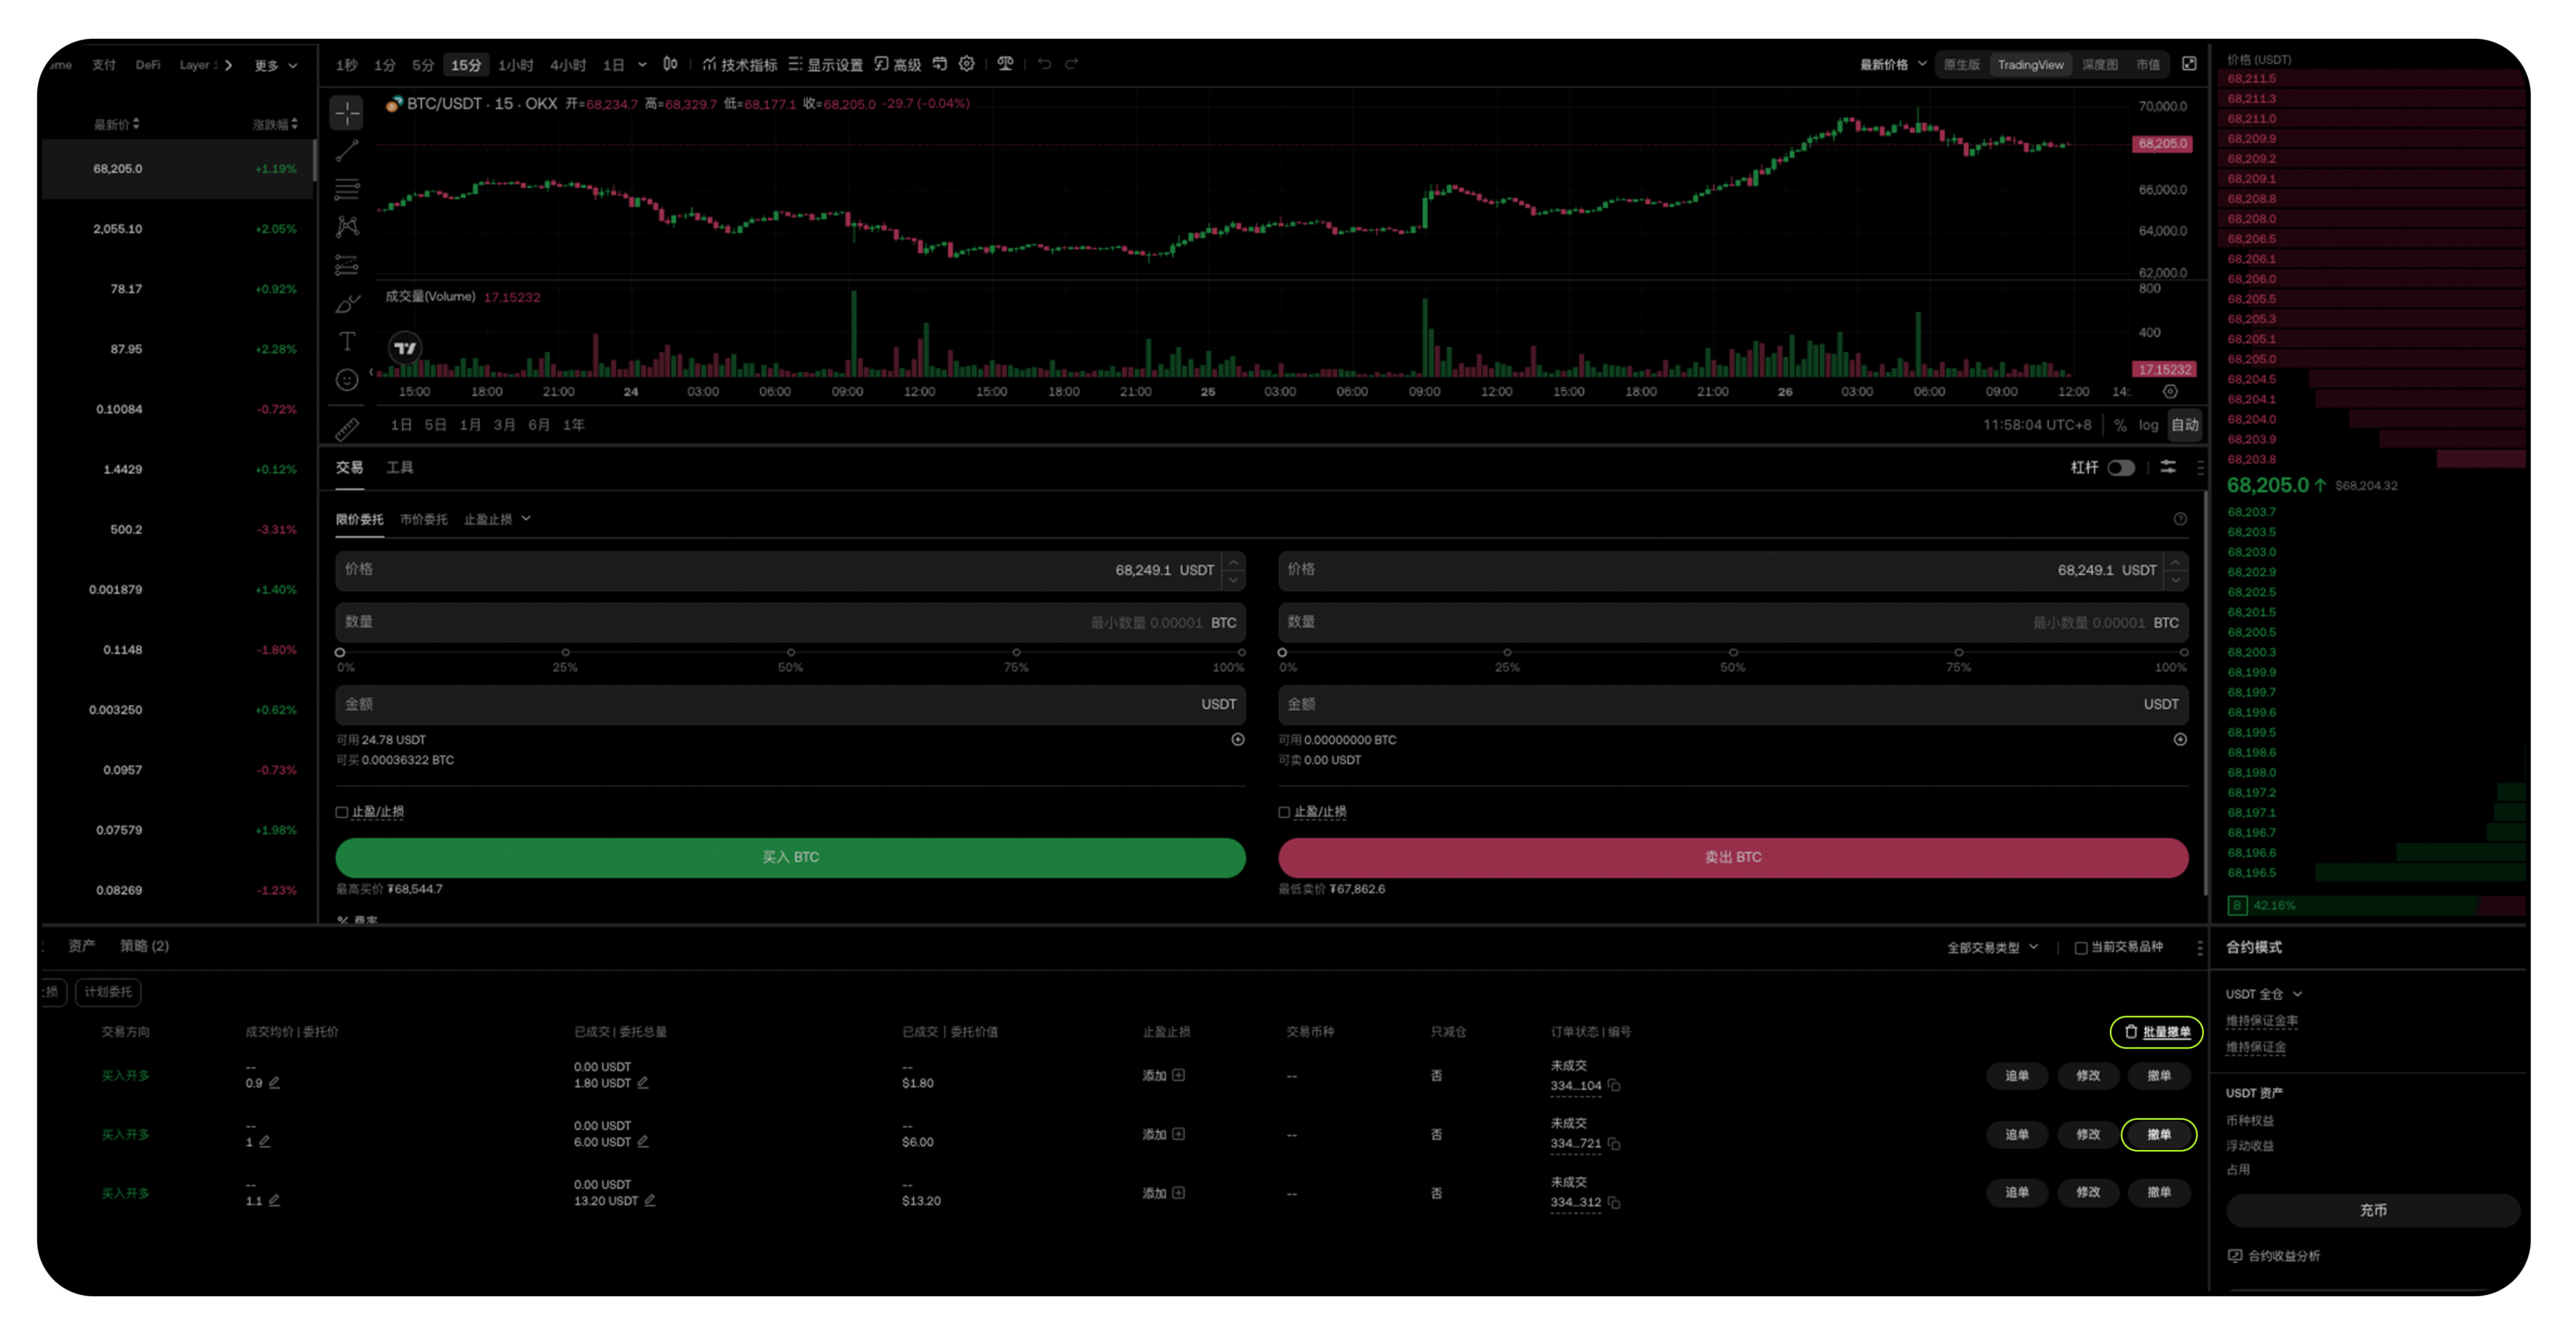
Task: Toggle auto (自动) price scale
Action: (x=2185, y=425)
